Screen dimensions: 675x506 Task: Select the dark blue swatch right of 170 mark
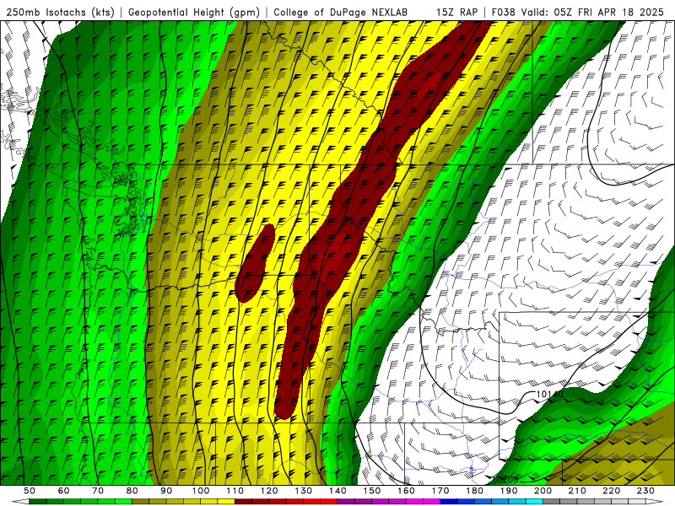(x=449, y=502)
